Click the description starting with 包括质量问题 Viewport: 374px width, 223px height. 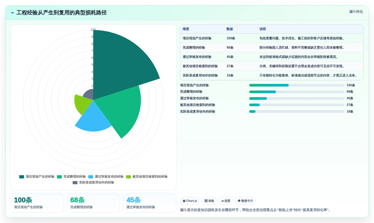tap(302, 38)
